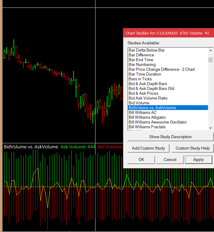This screenshot has width=214, height=232.
Task: Select Bar Delta Below Bar study
Action: [x=168, y=50]
